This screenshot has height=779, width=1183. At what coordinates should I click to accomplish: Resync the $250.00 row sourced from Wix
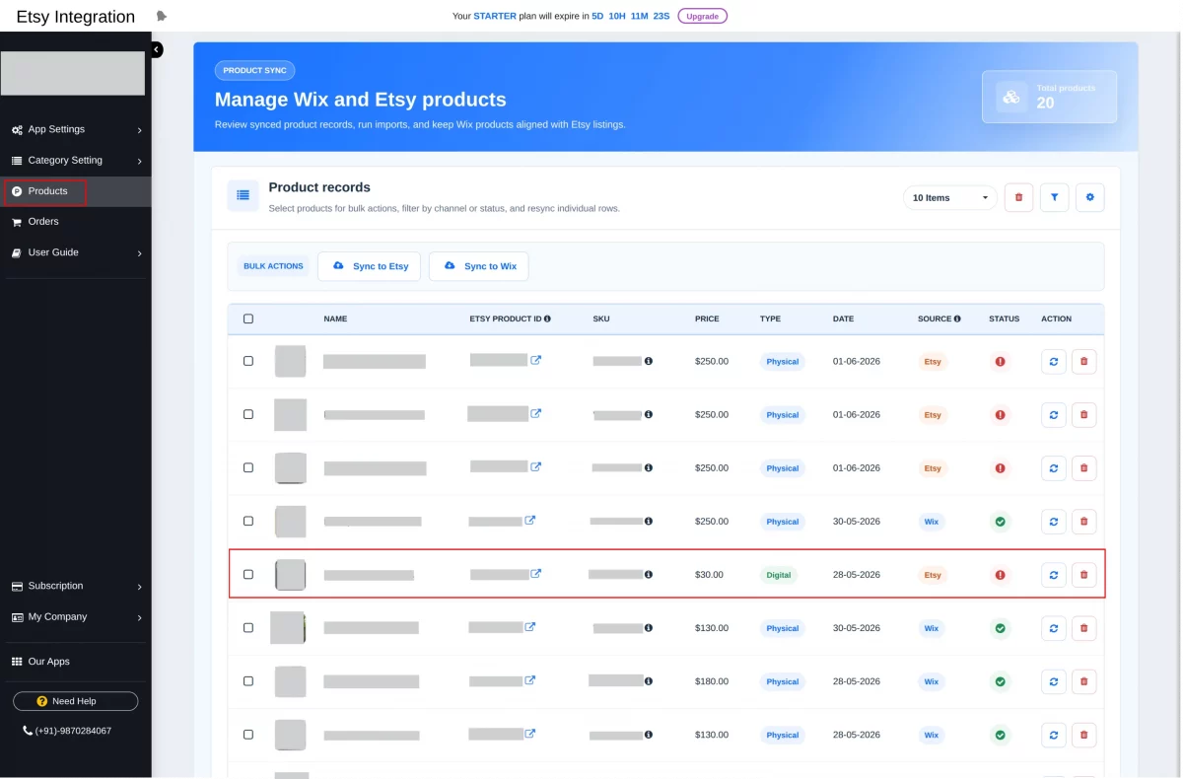tap(1054, 522)
